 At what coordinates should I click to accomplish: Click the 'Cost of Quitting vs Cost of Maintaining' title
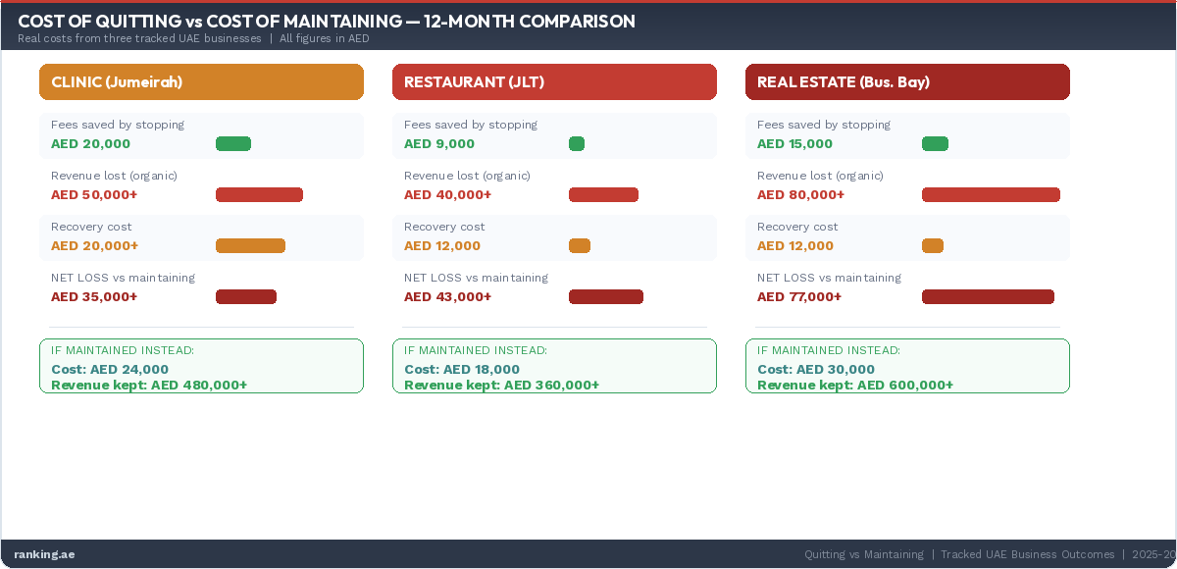327,22
